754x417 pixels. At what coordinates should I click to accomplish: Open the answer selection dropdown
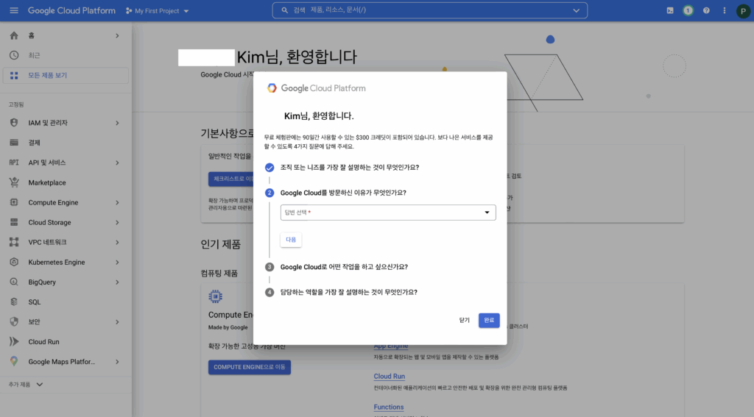click(x=388, y=213)
